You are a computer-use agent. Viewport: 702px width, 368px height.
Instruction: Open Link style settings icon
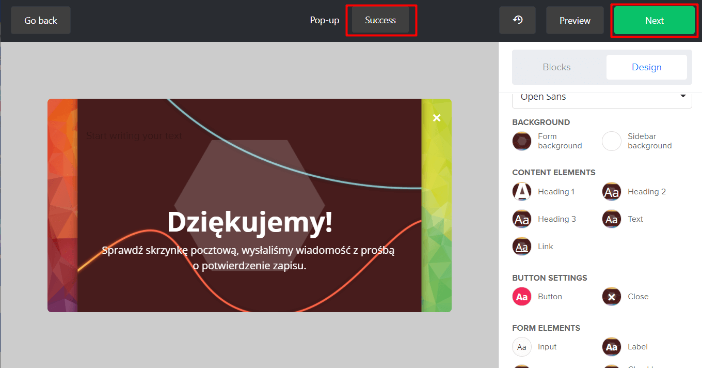[x=522, y=247]
